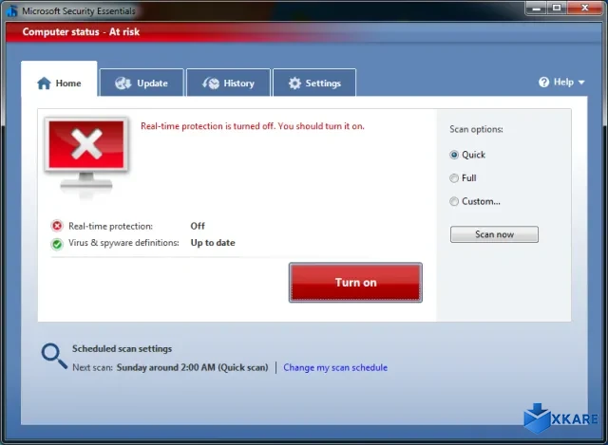Screen dimensions: 608x445
Task: Click 'Computer status - At risk' banner text
Action: 81,31
